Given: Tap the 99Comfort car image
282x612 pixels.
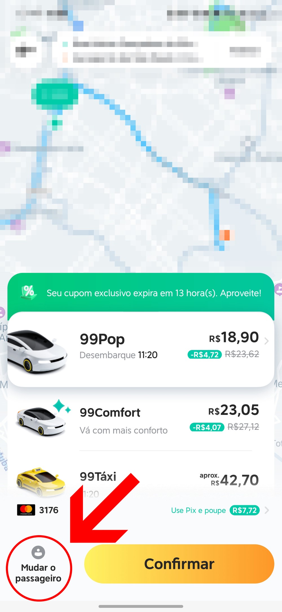Looking at the screenshot, I should [x=41, y=421].
